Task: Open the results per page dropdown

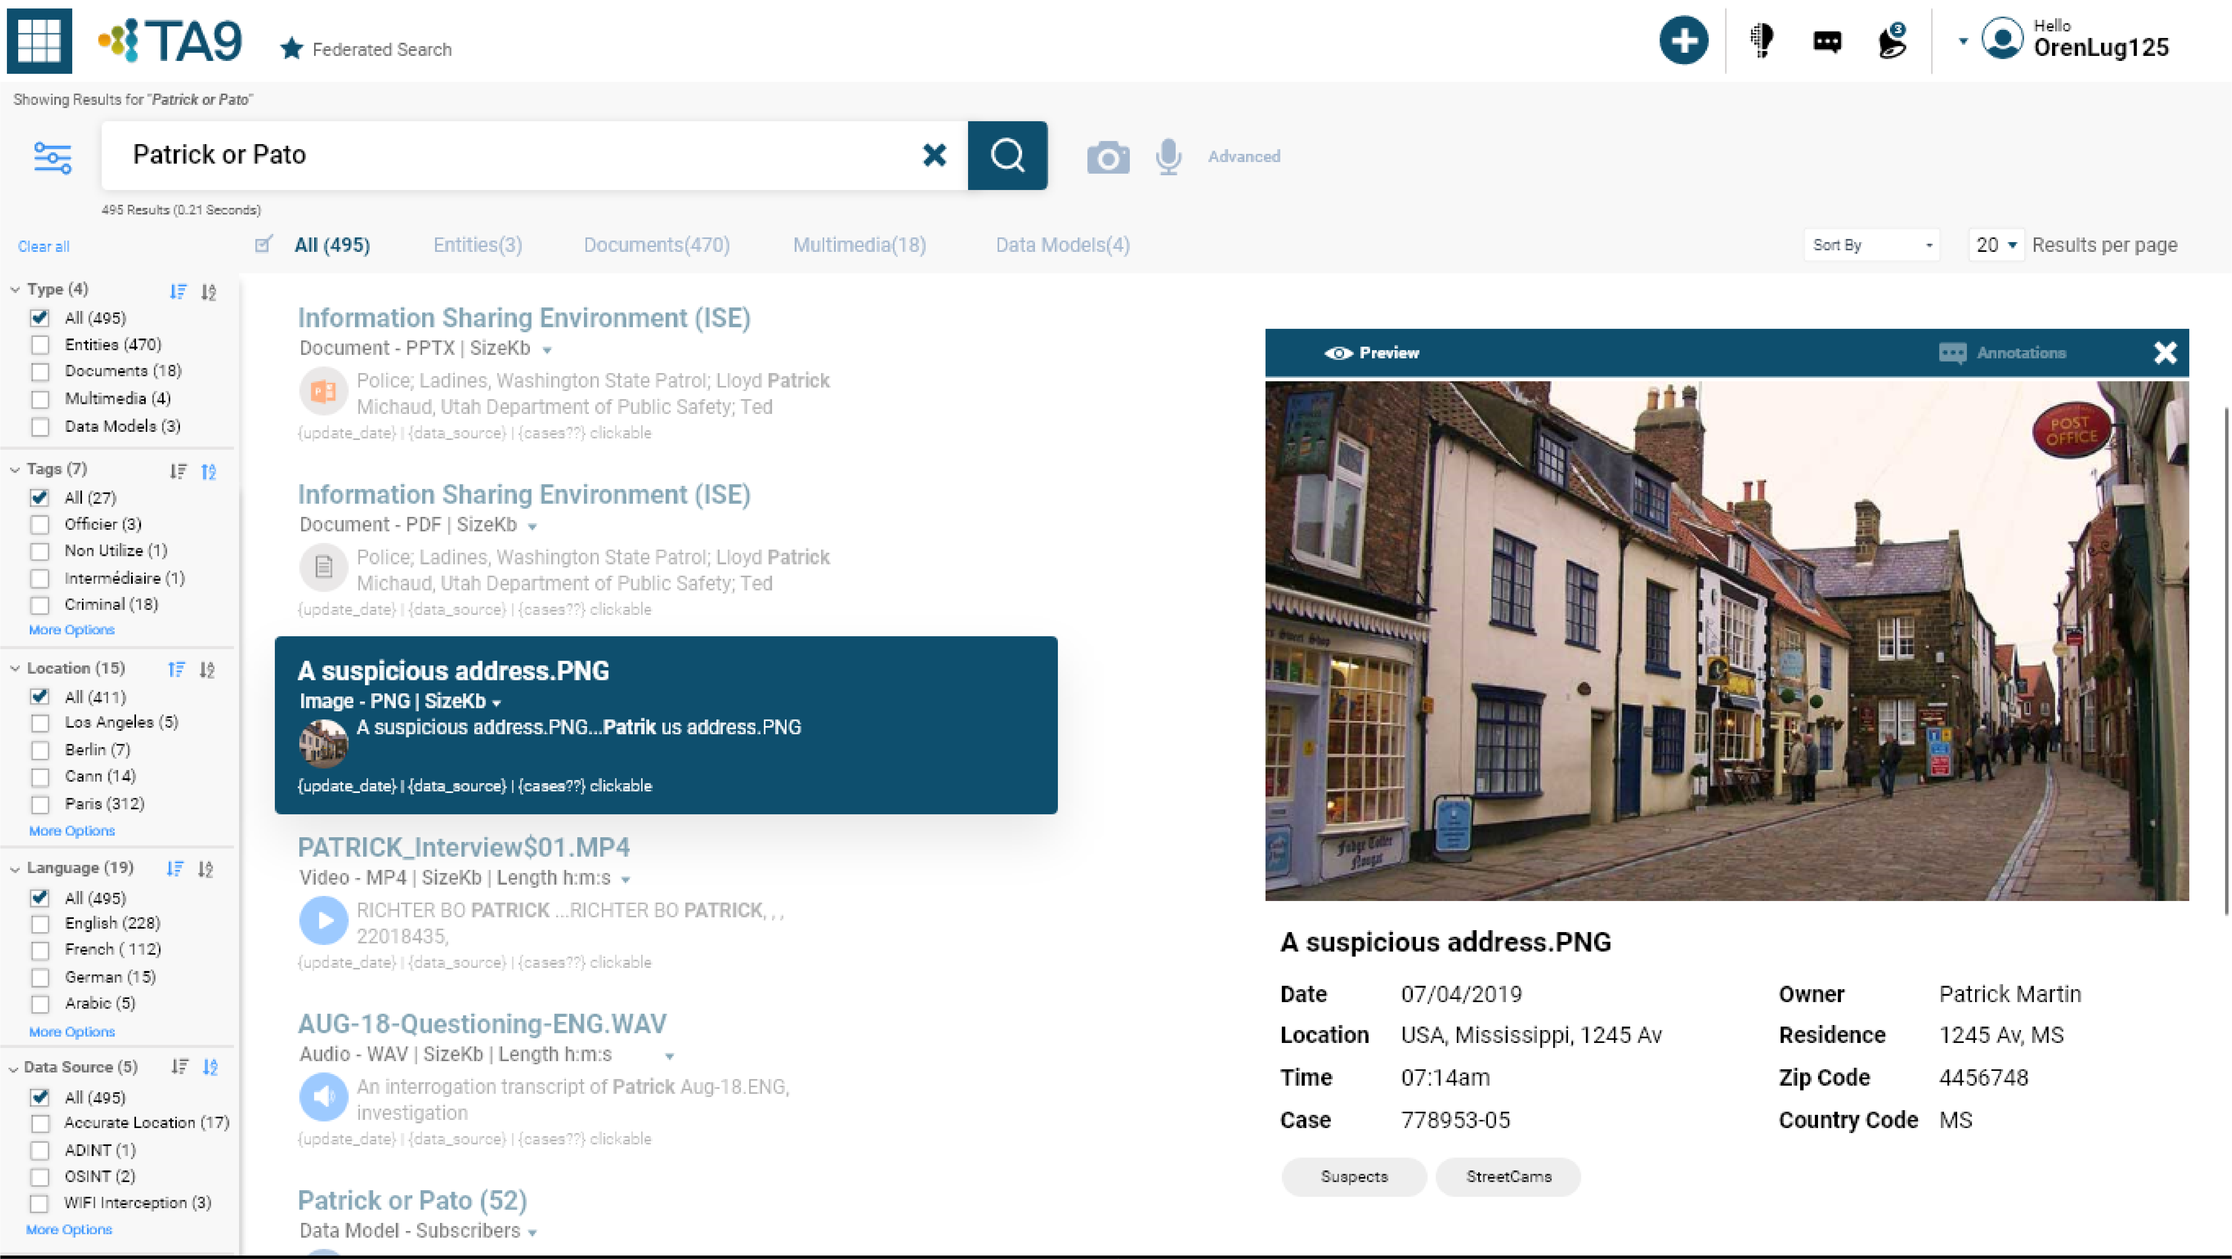Action: point(1995,245)
